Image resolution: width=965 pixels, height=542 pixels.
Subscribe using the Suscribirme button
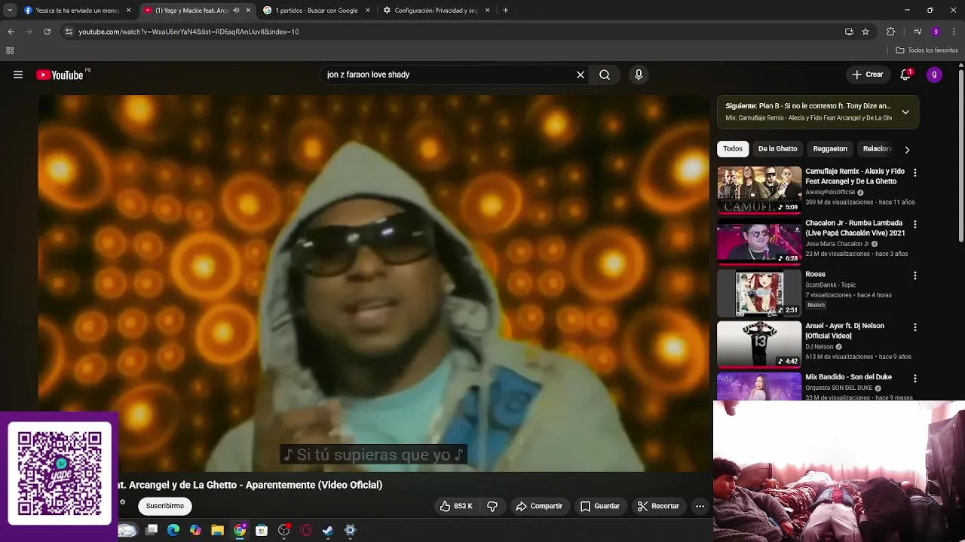165,506
